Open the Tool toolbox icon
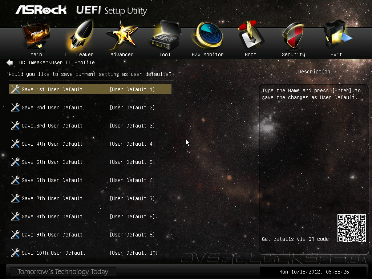Image resolution: width=372 pixels, height=279 pixels. click(x=165, y=36)
